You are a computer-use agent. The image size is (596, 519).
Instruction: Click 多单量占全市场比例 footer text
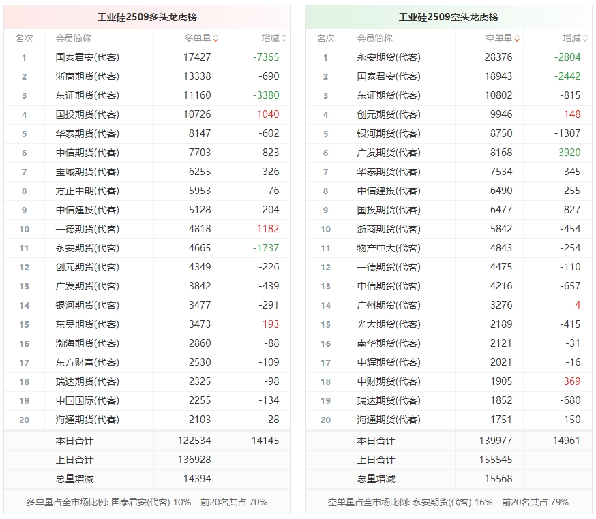pyautogui.click(x=147, y=502)
